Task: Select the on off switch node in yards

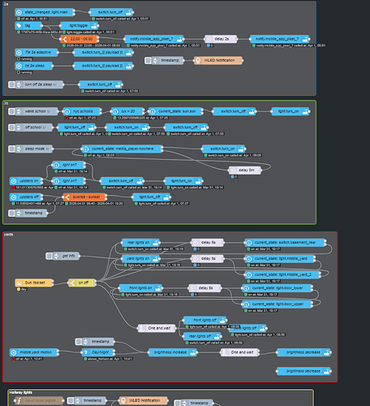Action: (x=82, y=283)
